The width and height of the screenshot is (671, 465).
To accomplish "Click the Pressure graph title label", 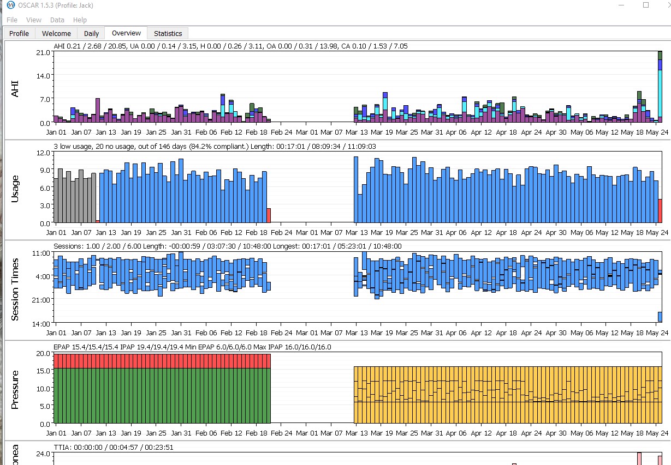I will point(15,389).
